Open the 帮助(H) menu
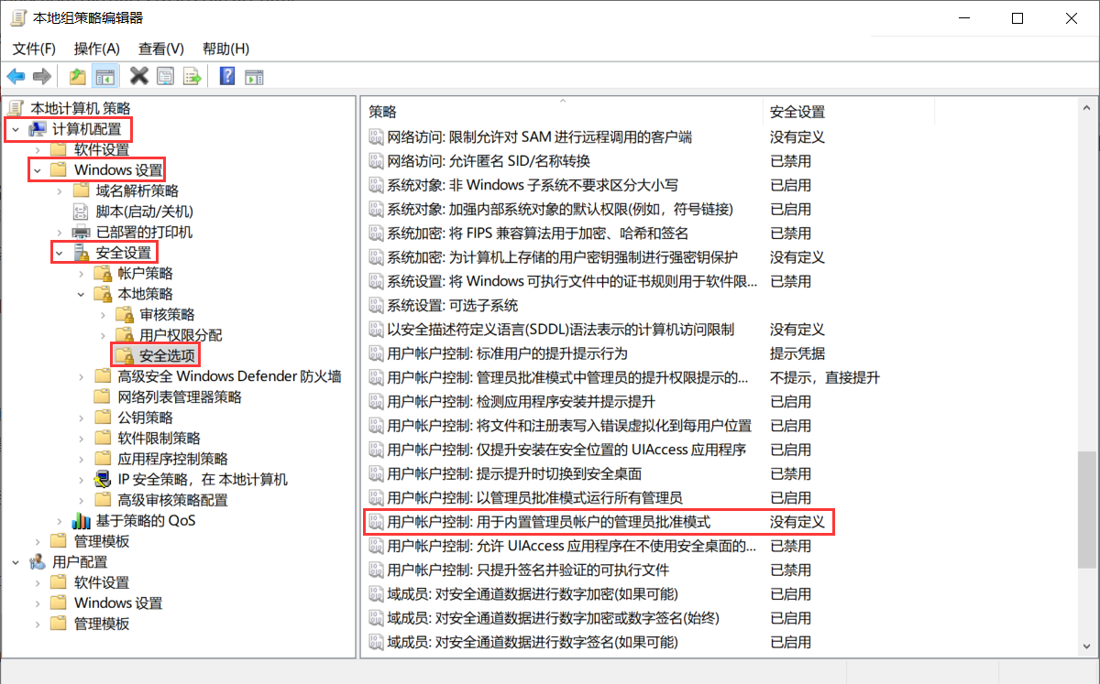This screenshot has width=1100, height=684. click(x=225, y=49)
